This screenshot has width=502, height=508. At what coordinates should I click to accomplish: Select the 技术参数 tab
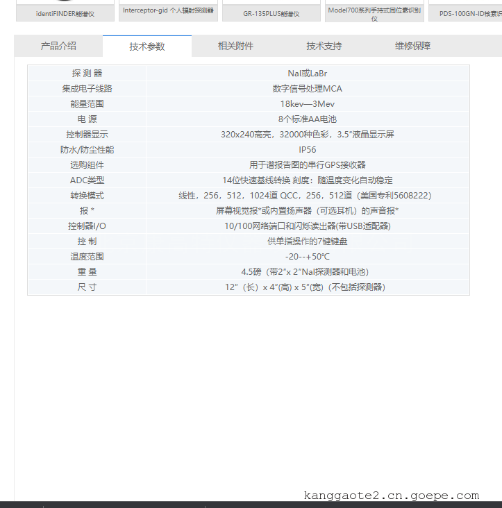[147, 46]
